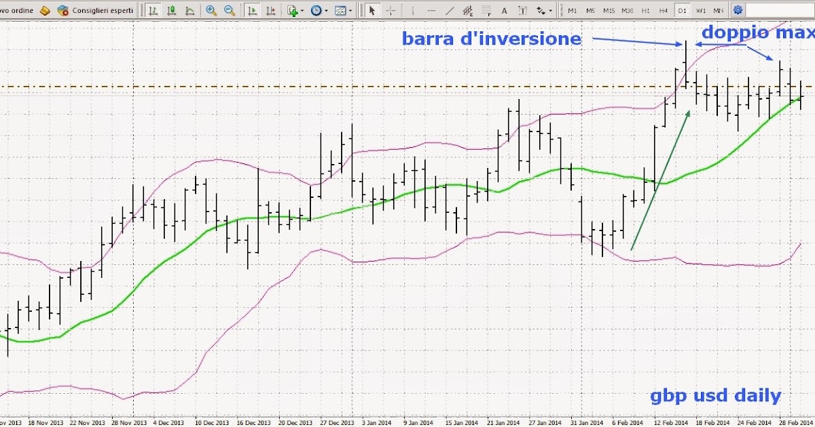Toggle chart shift button
The width and height of the screenshot is (815, 427).
pos(271,10)
